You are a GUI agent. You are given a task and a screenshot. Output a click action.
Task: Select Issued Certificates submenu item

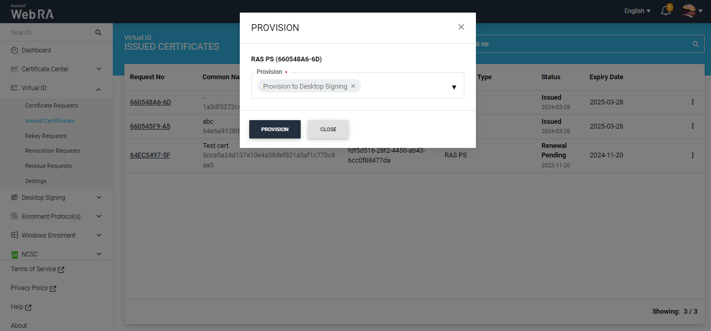point(49,121)
